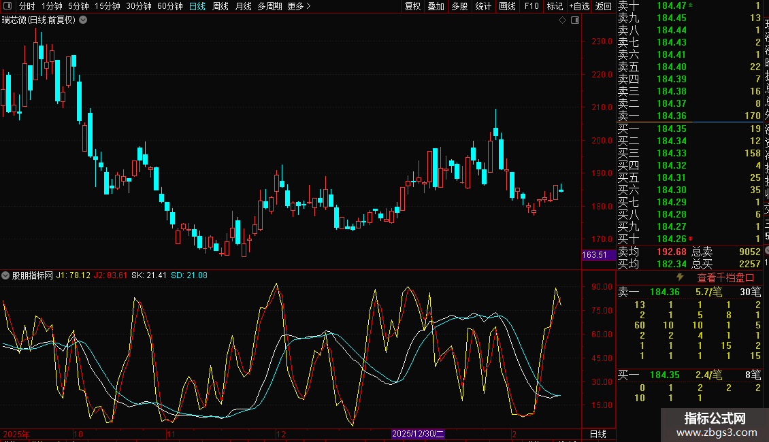The image size is (769, 442).
Task: Open the 多周期 multi-period view
Action: (x=269, y=6)
